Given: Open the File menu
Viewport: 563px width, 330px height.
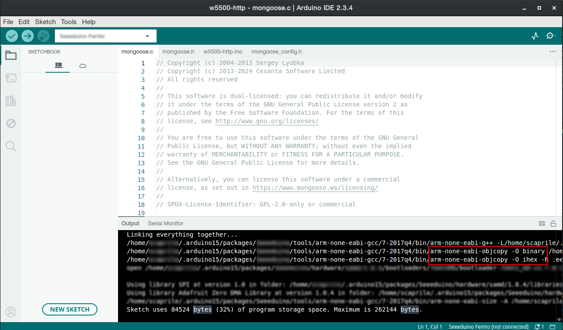Looking at the screenshot, I should click(8, 21).
